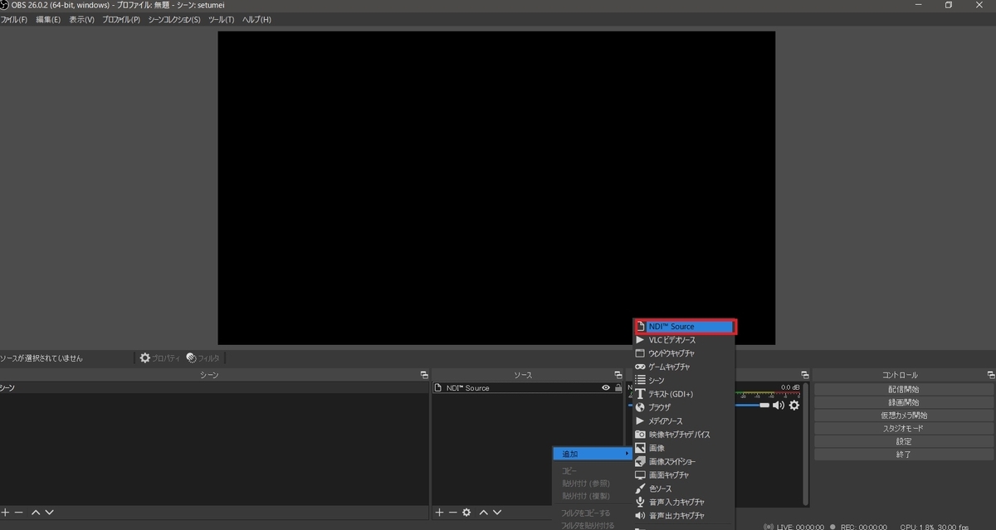
Task: Move source up in sources toolbar
Action: tap(483, 513)
